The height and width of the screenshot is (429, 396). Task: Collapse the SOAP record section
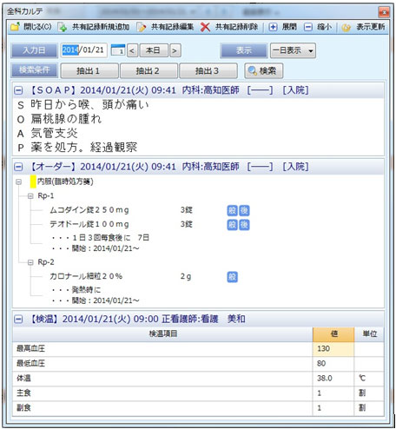18,90
